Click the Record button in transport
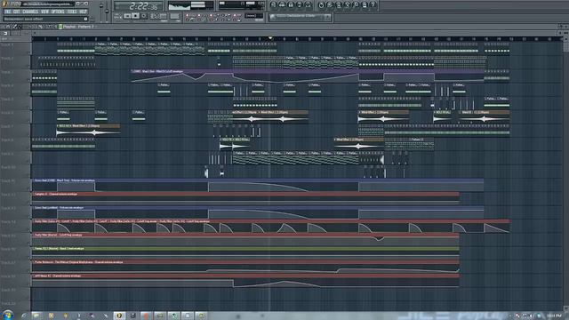Viewport: 569px width, 320px height. (144, 16)
